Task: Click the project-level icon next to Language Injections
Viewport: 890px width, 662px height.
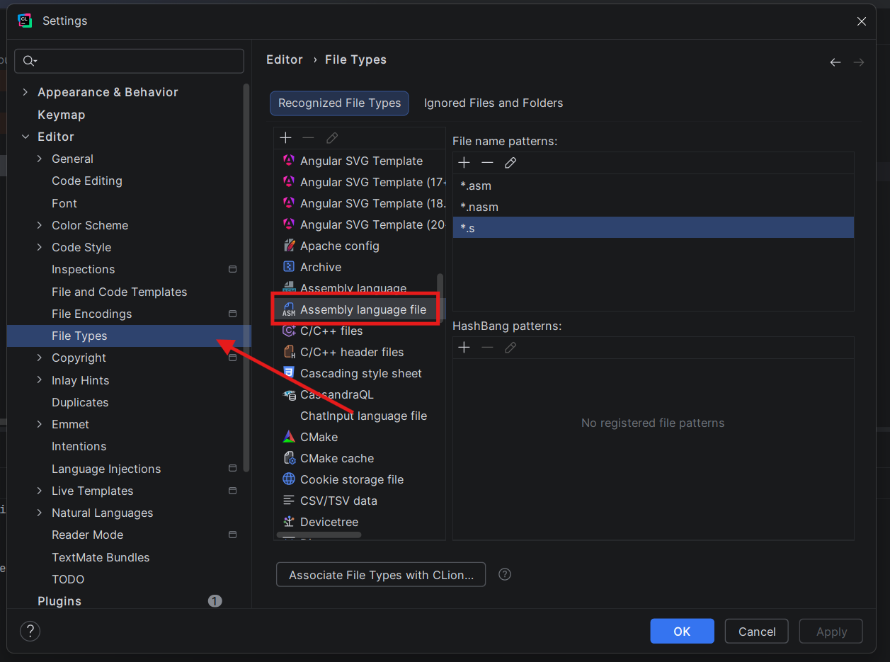Action: click(232, 469)
